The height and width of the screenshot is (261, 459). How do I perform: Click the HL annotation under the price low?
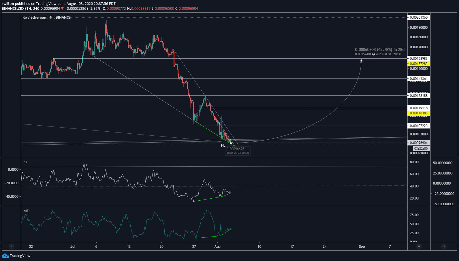coord(223,145)
